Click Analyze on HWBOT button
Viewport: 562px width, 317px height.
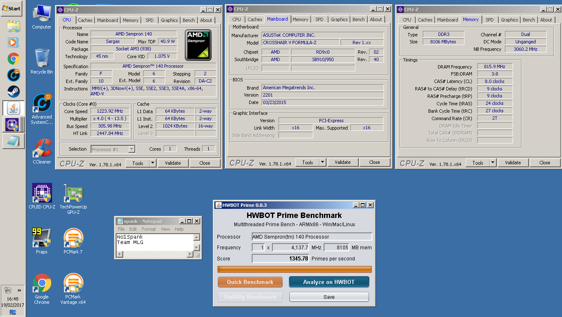tap(329, 282)
